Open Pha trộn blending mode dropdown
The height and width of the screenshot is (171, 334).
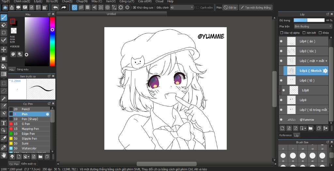313,26
